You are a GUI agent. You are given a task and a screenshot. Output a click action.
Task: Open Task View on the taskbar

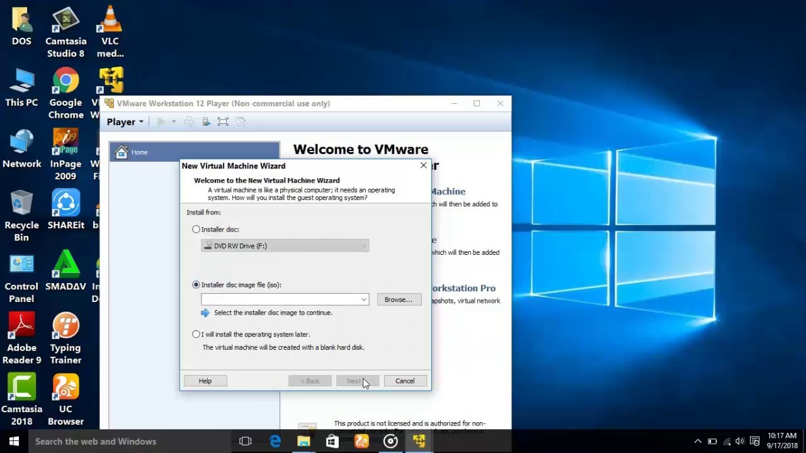coord(246,441)
